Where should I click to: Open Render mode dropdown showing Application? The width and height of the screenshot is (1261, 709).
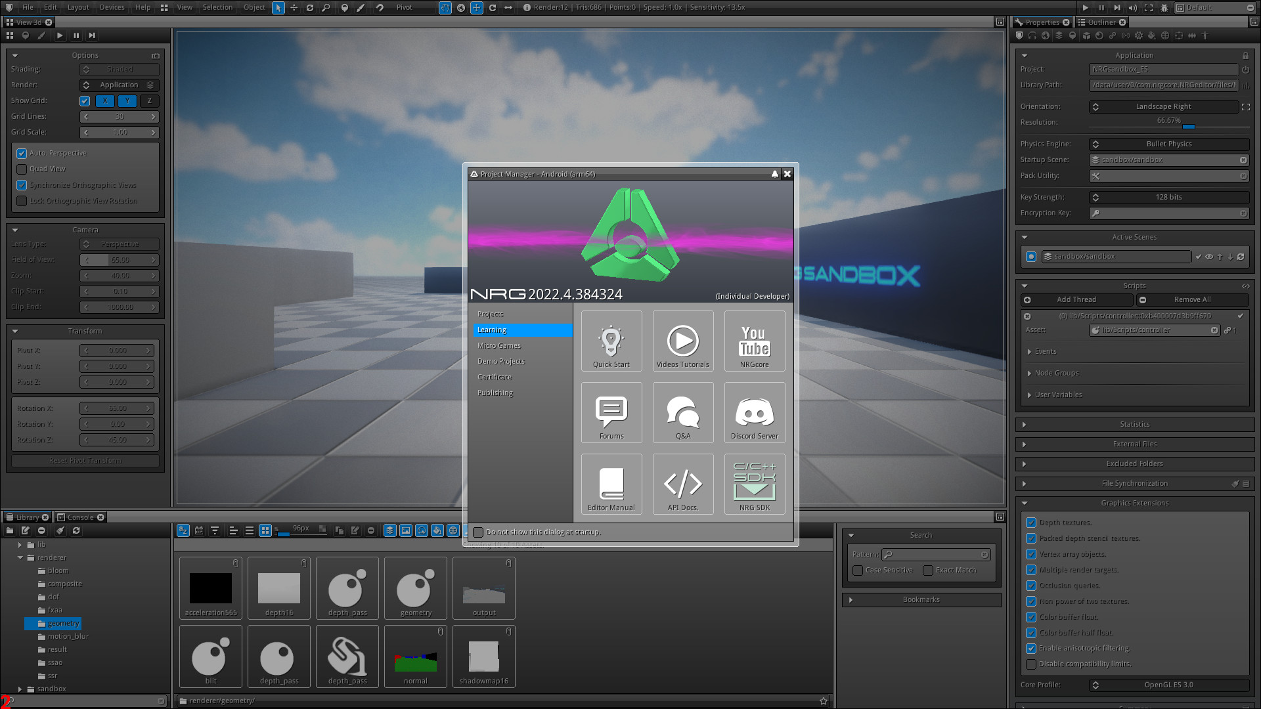pyautogui.click(x=120, y=85)
